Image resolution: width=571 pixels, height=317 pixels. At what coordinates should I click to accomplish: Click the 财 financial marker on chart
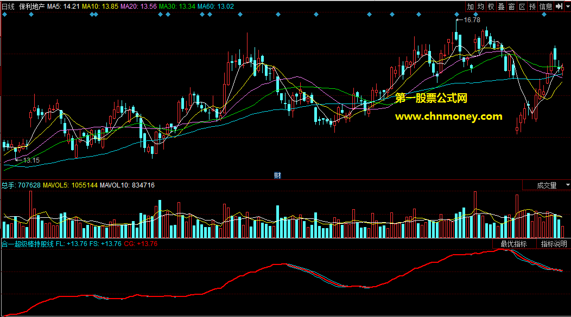point(277,176)
